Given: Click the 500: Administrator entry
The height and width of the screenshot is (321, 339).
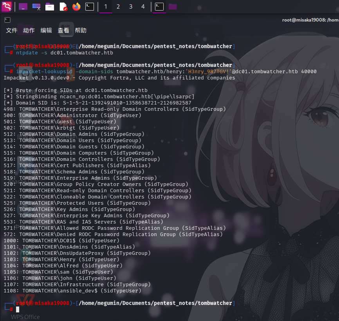Looking at the screenshot, I should [72, 115].
